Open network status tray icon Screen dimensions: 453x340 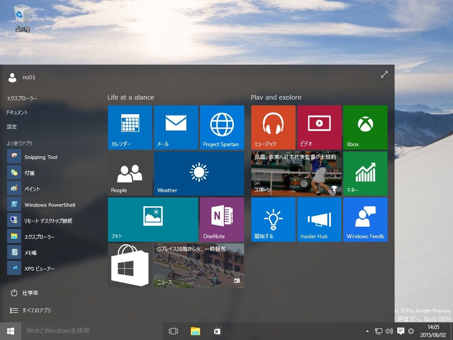coord(379,331)
